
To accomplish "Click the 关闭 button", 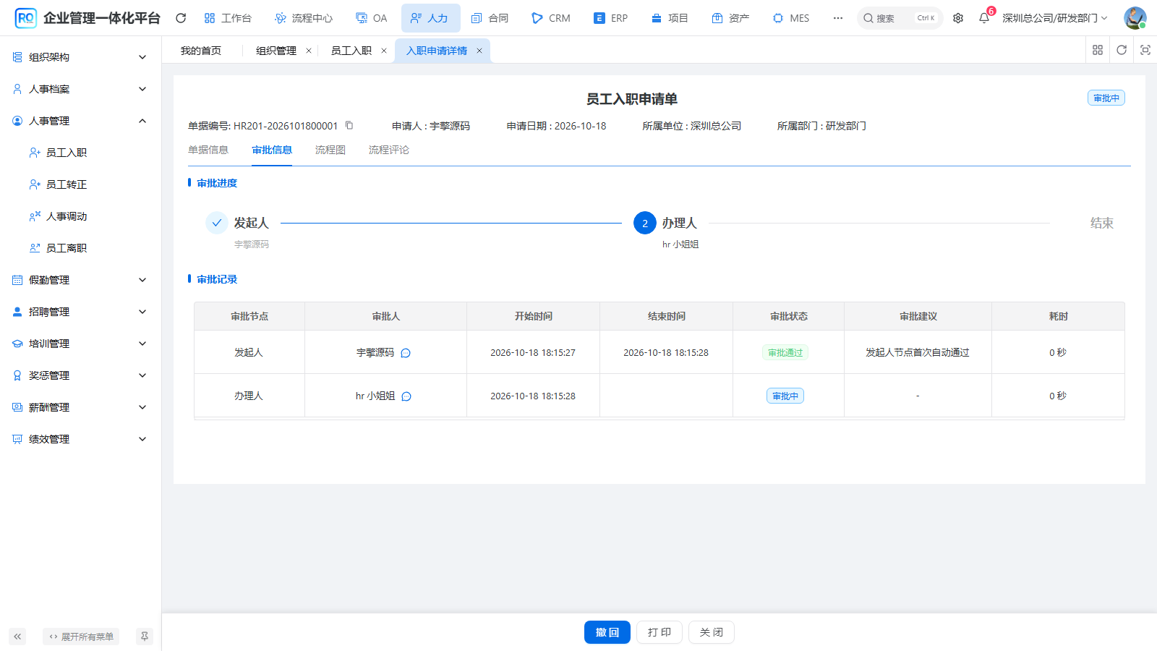I will click(x=712, y=632).
